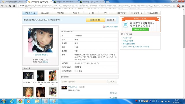Open a new browser tab
Screen dimensions: 185x104
107,2
